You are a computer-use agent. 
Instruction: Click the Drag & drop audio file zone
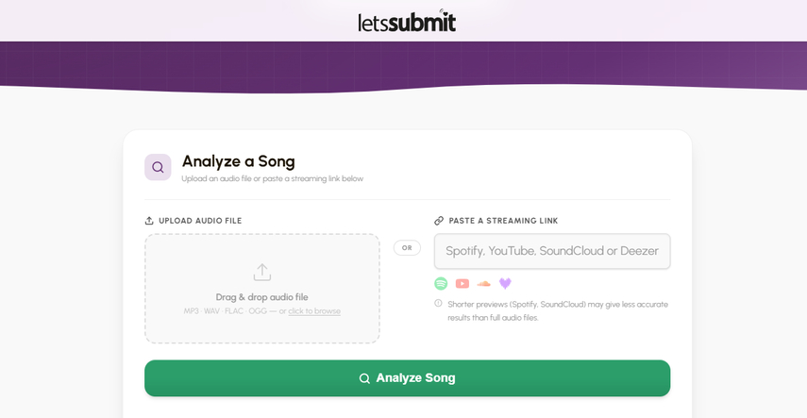pyautogui.click(x=262, y=289)
